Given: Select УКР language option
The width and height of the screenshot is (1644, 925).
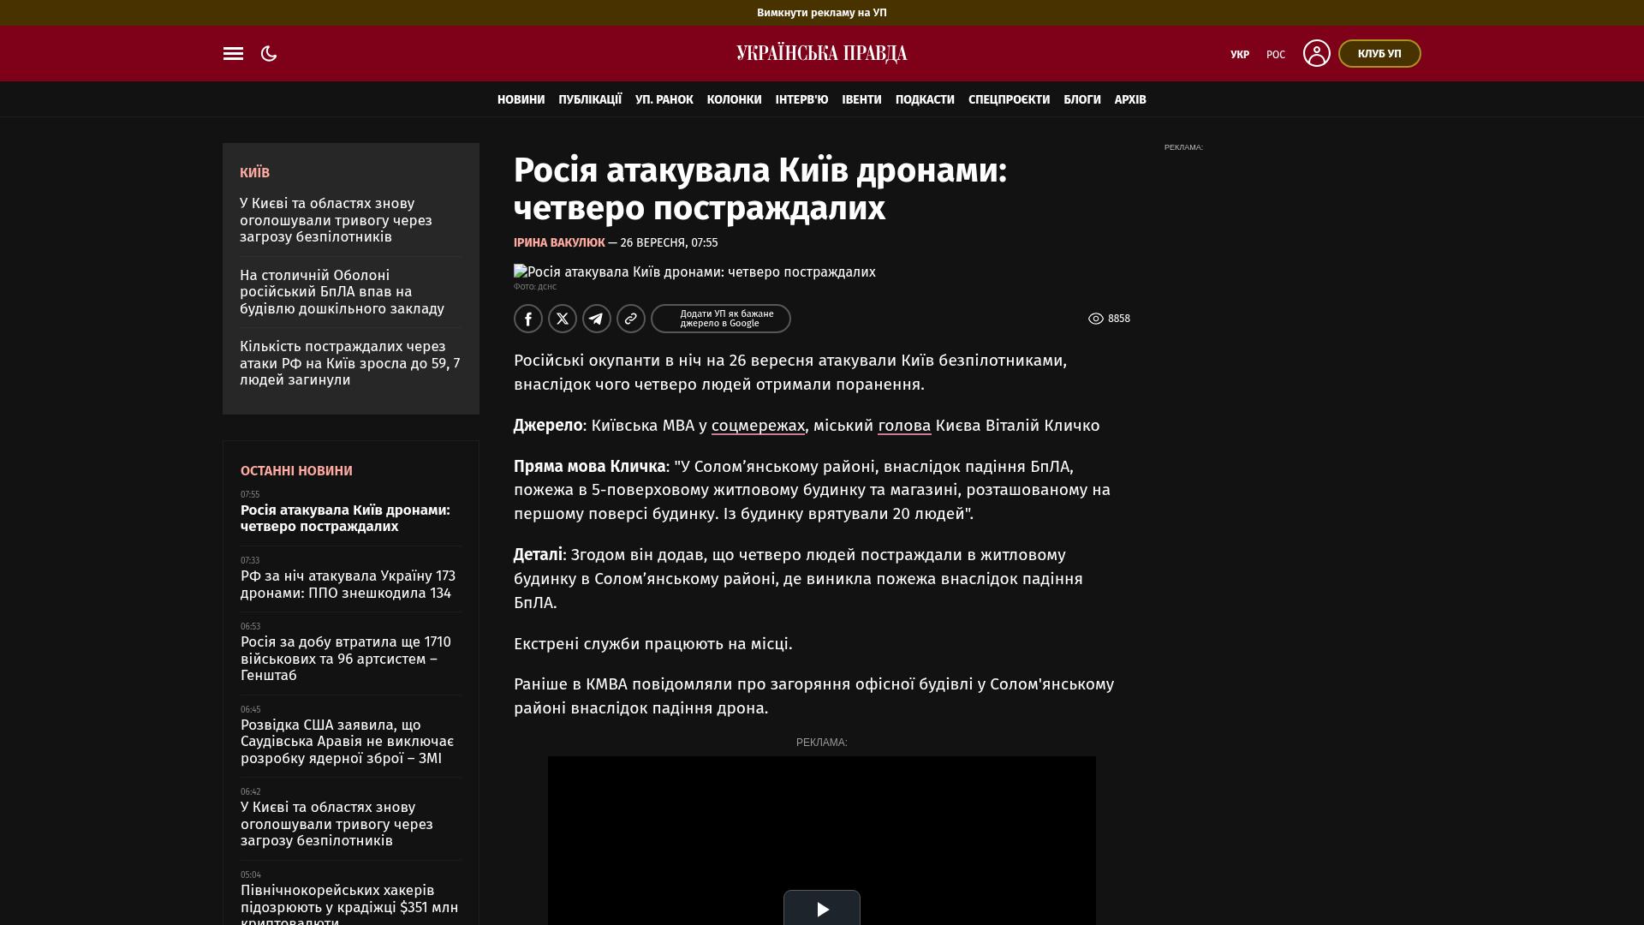Looking at the screenshot, I should pos(1240,55).
